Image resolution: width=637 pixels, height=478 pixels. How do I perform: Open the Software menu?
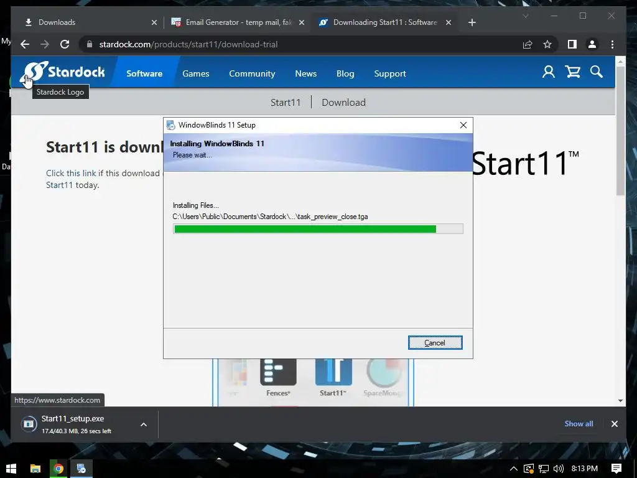[144, 73]
